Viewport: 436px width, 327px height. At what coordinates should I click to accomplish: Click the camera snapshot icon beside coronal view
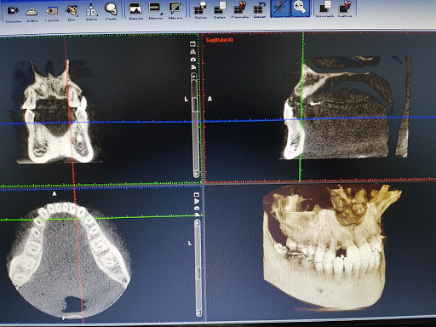coord(193,60)
